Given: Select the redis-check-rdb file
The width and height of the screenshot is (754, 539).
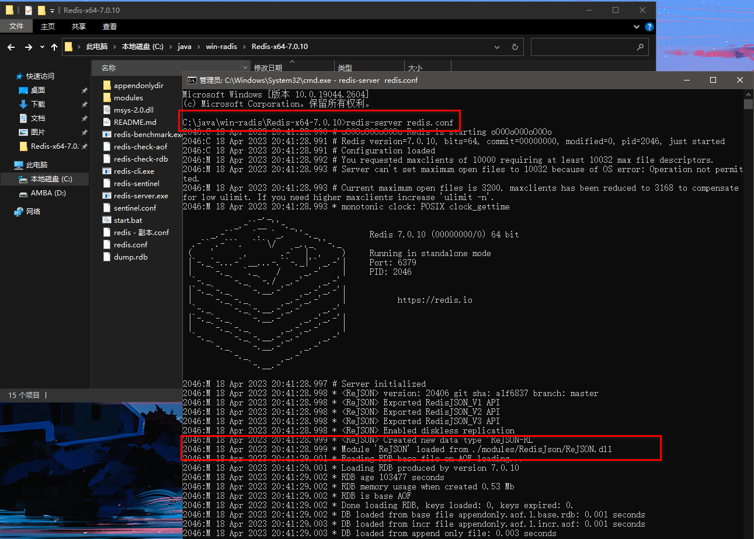Looking at the screenshot, I should click(141, 159).
